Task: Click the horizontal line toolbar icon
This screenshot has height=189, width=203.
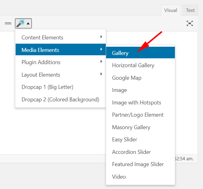Action: pyautogui.click(x=8, y=24)
